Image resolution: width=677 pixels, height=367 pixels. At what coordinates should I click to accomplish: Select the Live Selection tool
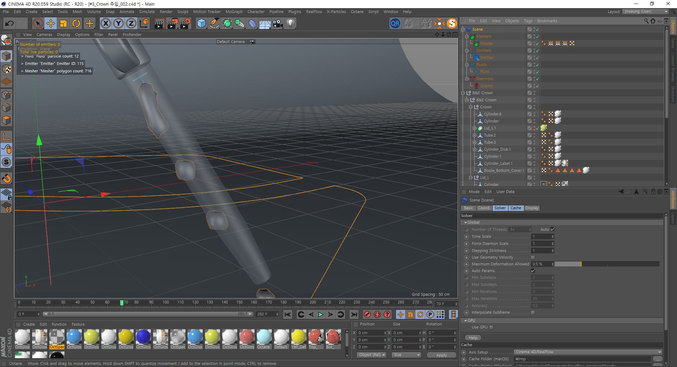coord(38,24)
